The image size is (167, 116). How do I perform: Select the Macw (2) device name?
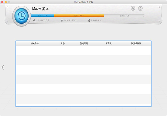(39, 8)
